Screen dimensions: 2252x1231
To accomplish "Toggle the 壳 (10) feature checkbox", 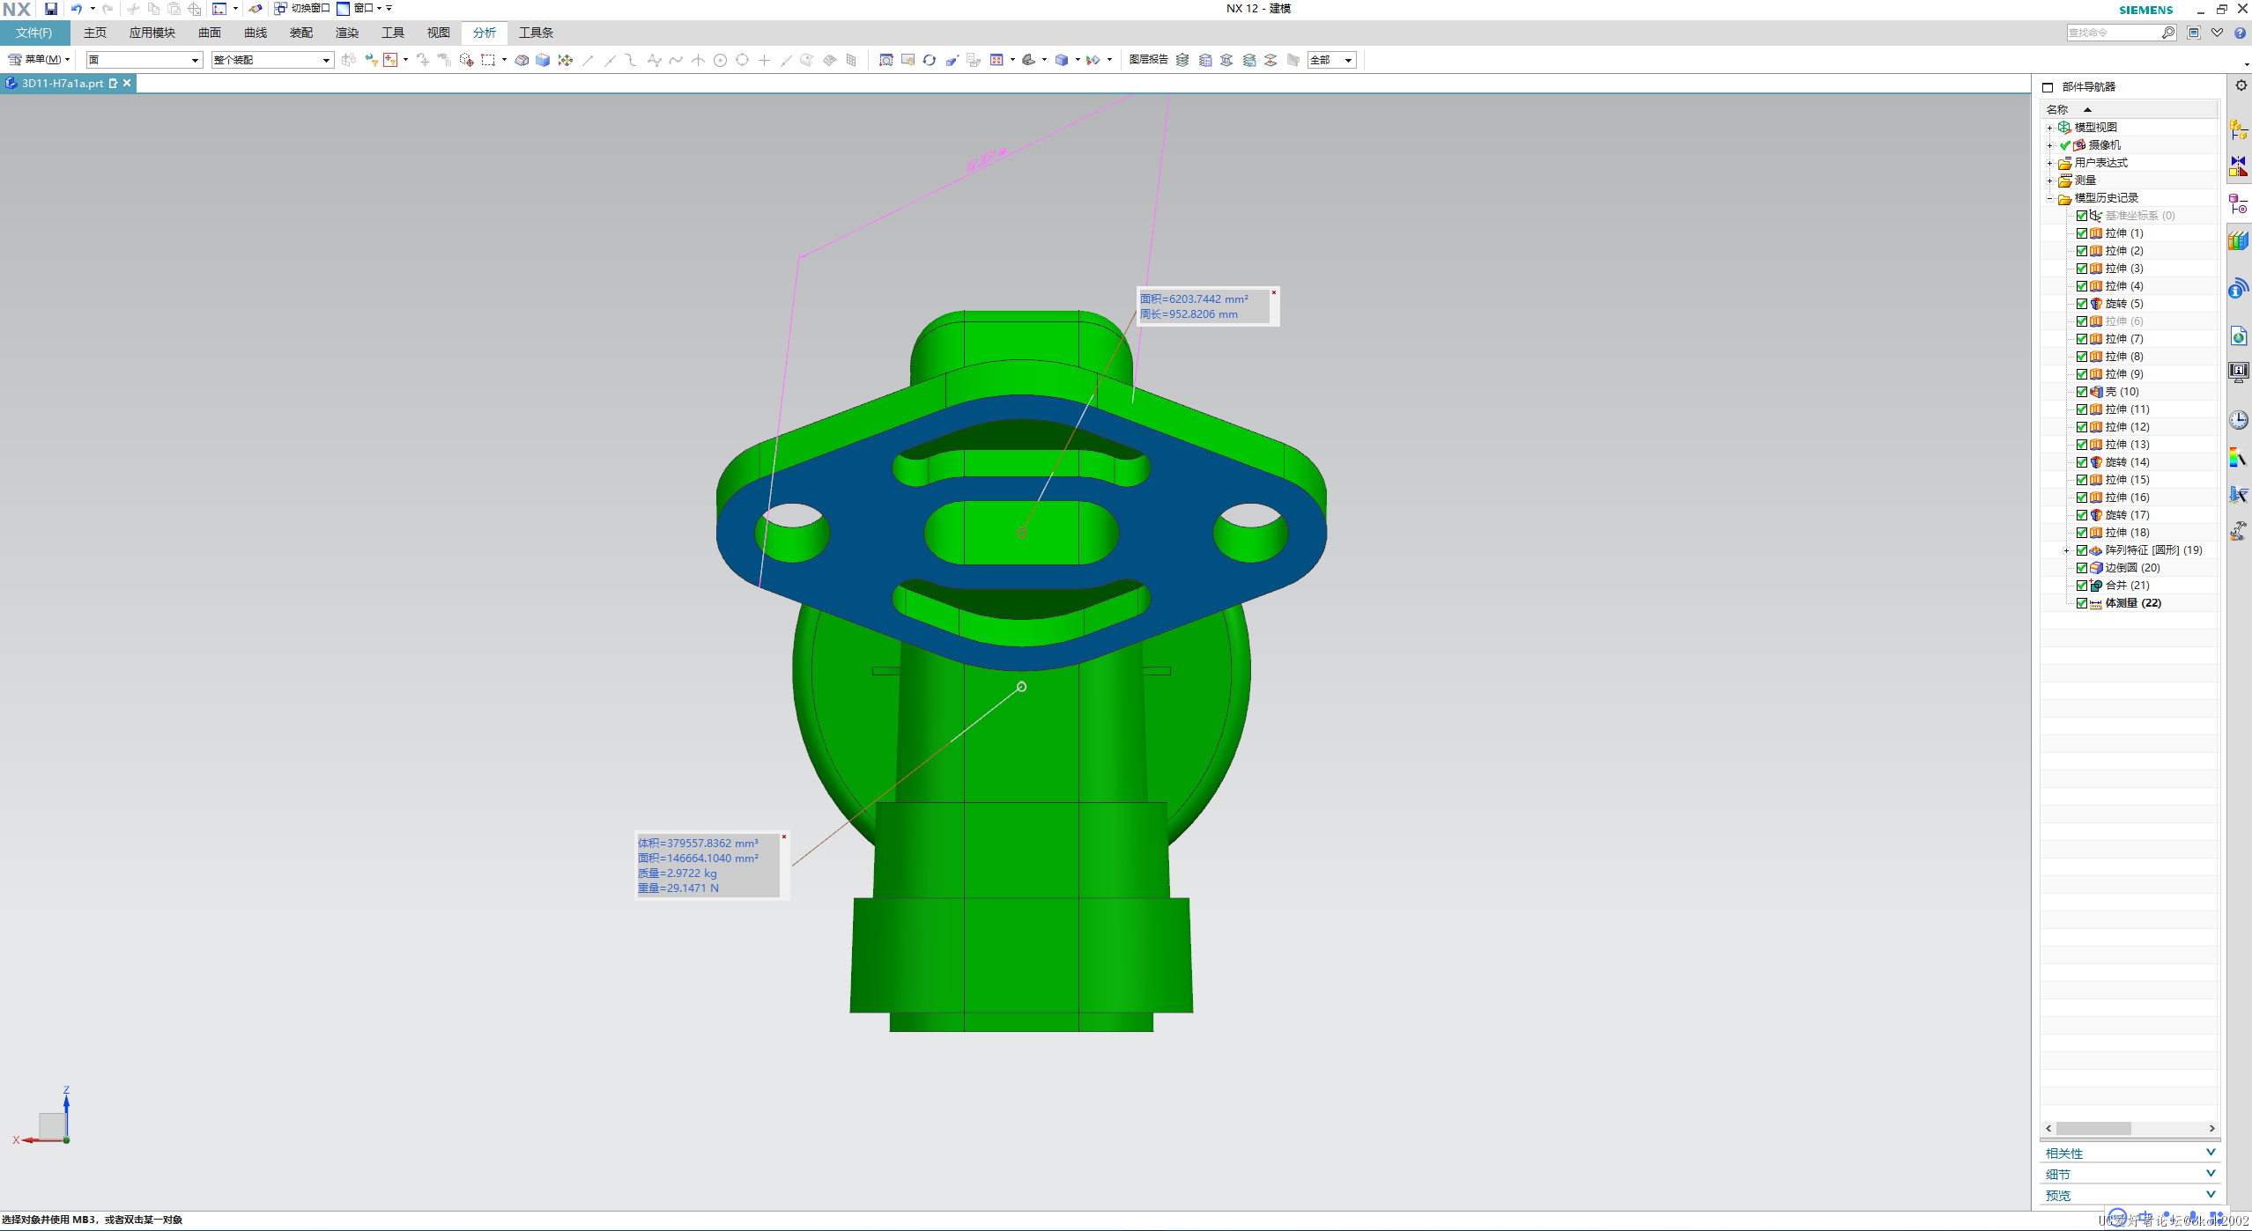I will [x=2082, y=392].
